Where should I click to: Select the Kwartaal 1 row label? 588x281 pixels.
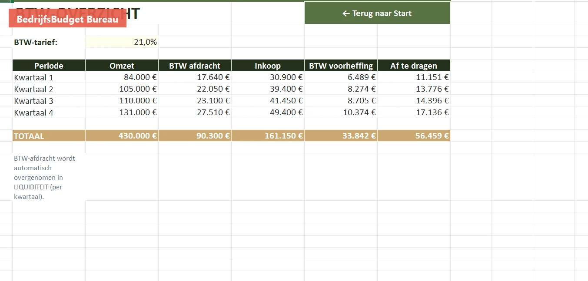coord(49,77)
